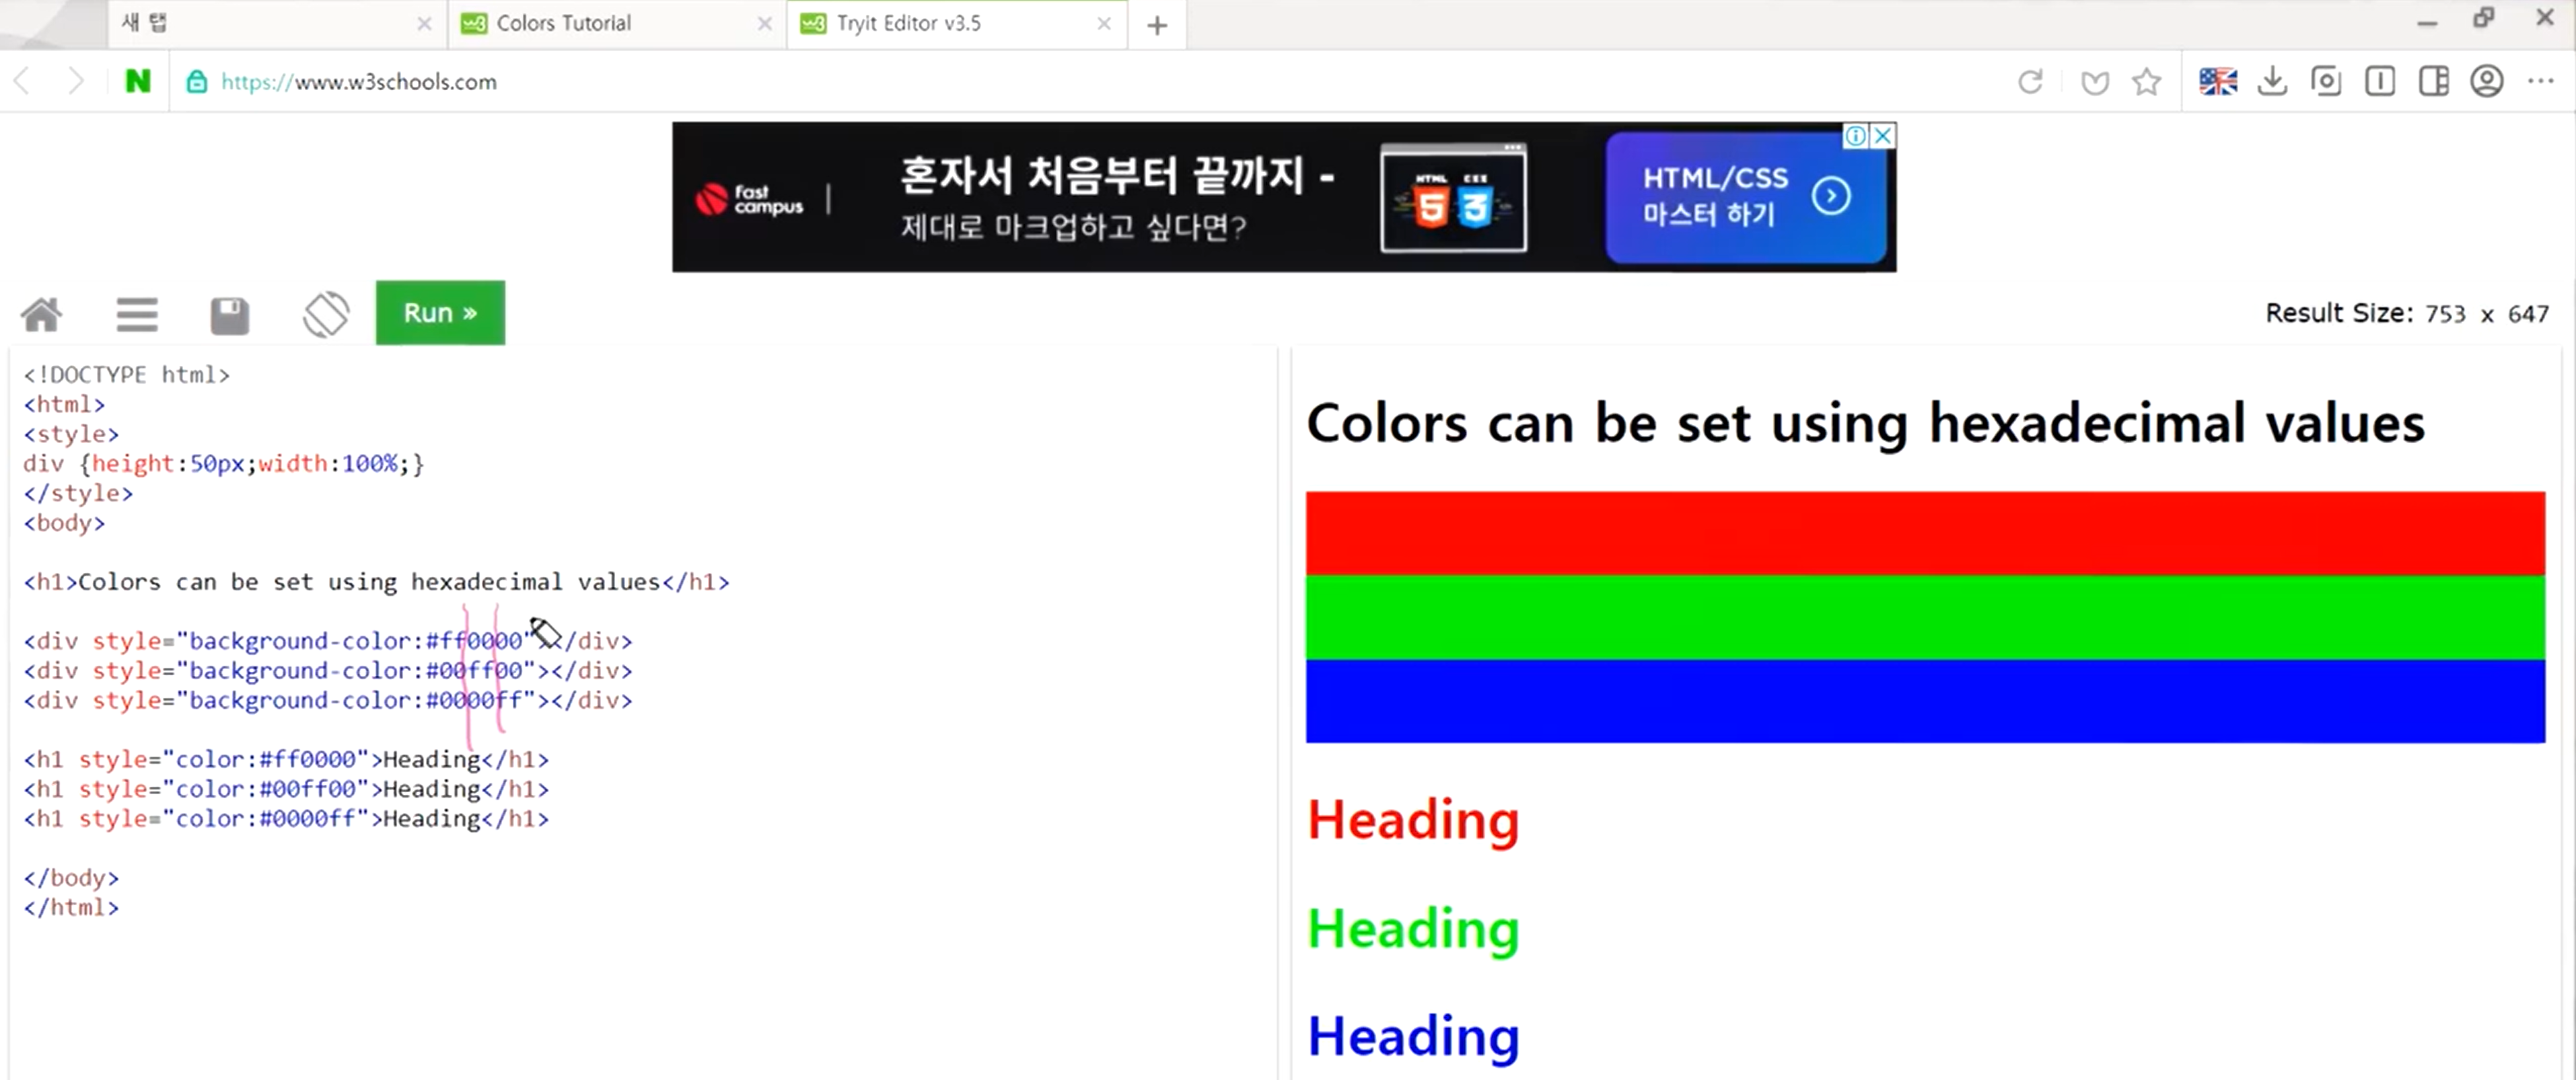Click the ad info icon on banner
The image size is (2576, 1080).
click(1855, 136)
